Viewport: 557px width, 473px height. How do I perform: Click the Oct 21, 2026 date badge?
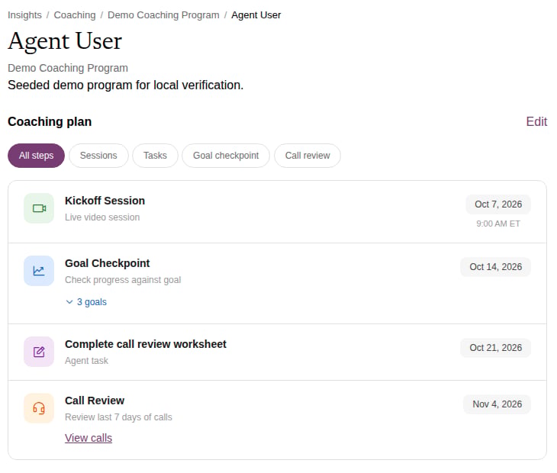coord(495,348)
